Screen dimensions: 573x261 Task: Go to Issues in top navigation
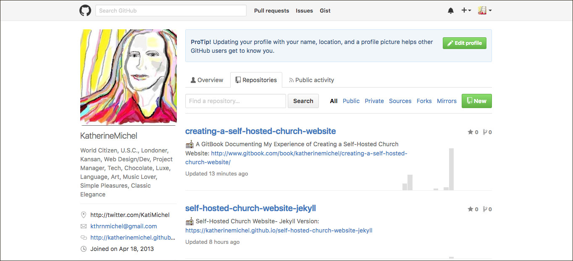pyautogui.click(x=304, y=11)
